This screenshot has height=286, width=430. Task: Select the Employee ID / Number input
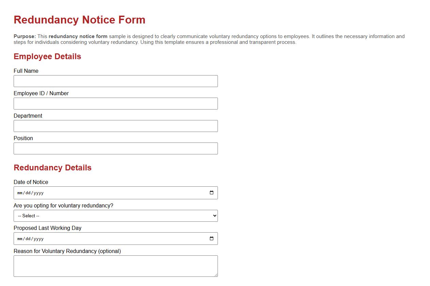pos(115,103)
